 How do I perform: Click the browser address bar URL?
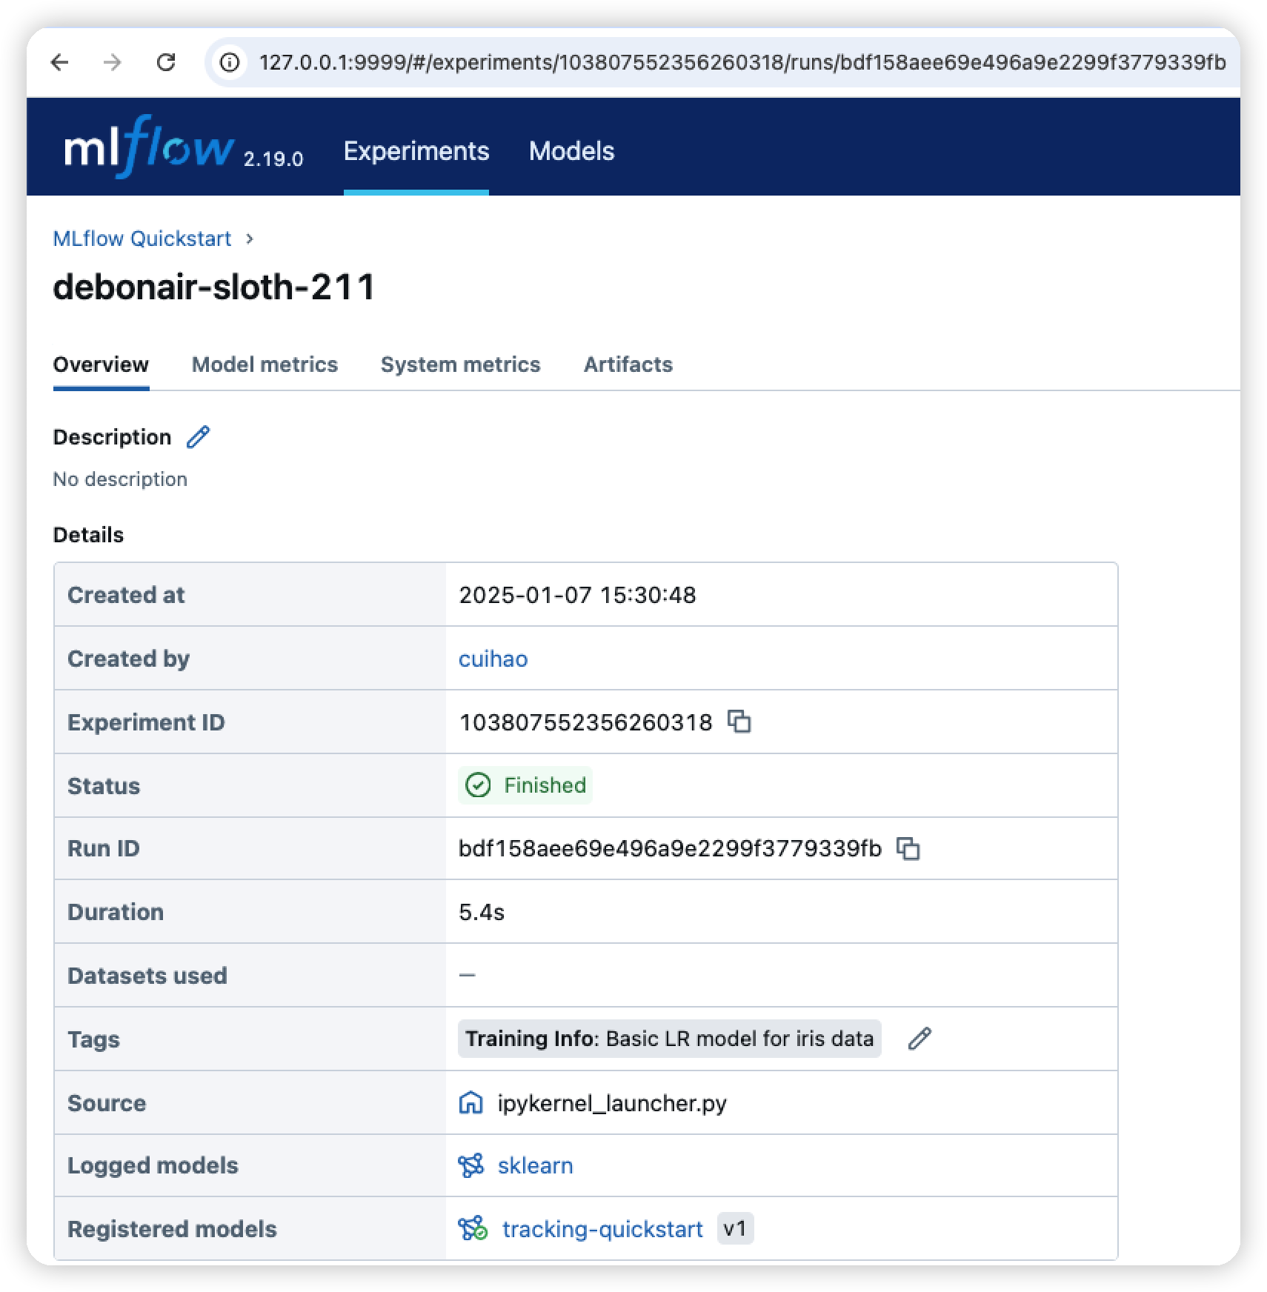tap(741, 62)
